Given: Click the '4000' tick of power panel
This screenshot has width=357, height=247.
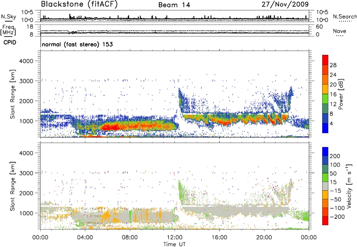Looking at the screenshot, I should coord(26,61).
